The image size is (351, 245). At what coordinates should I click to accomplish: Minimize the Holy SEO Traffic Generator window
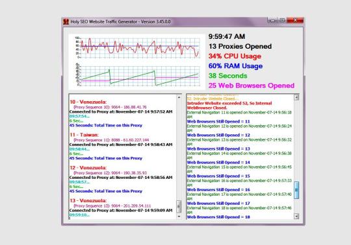pyautogui.click(x=272, y=20)
